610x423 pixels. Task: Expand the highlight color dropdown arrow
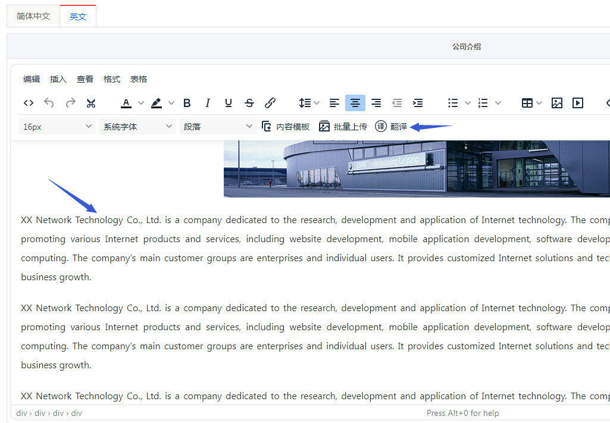[x=171, y=103]
